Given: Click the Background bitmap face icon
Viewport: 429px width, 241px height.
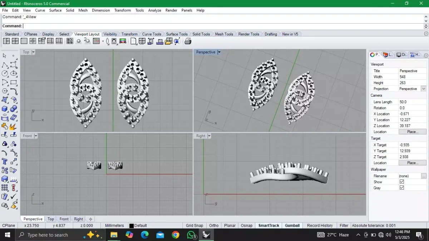Looking at the screenshot, I should [114, 41].
